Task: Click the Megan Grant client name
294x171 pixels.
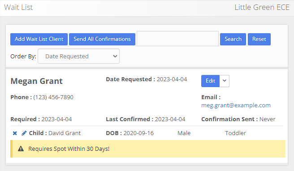Action: point(37,81)
